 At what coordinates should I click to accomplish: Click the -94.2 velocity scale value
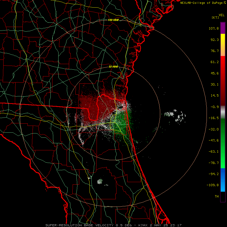click(214, 174)
